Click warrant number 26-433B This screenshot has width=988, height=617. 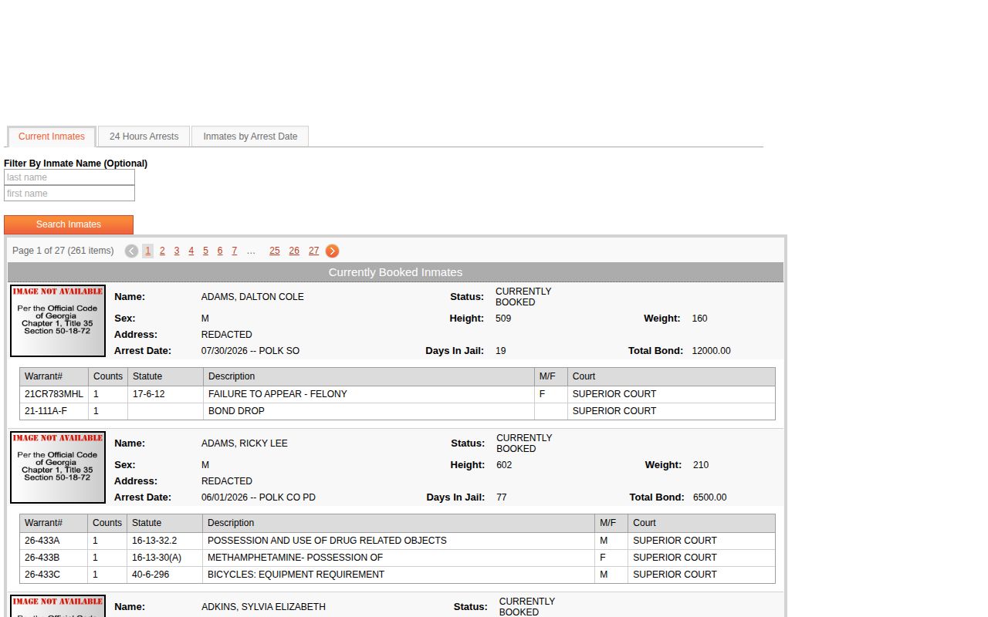coord(42,558)
